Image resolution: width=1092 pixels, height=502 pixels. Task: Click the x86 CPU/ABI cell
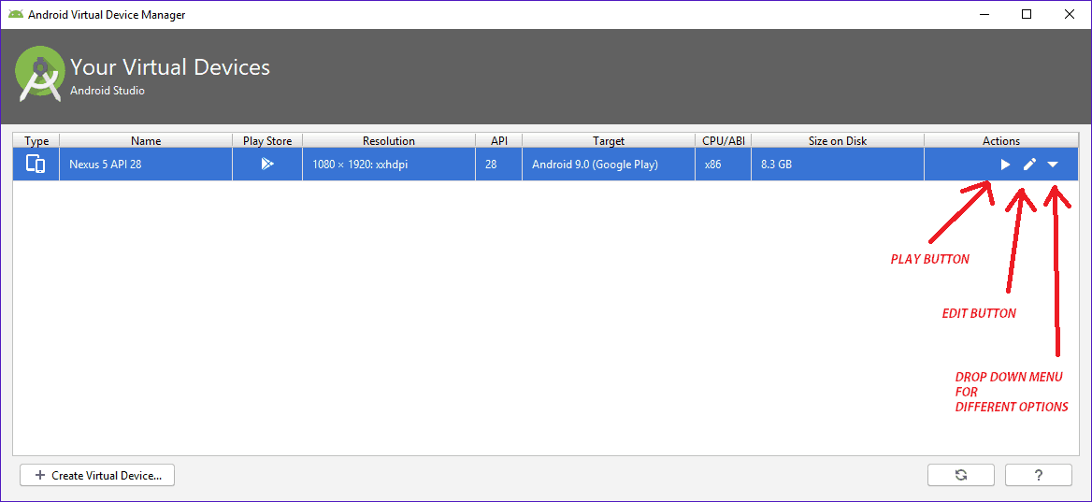724,165
